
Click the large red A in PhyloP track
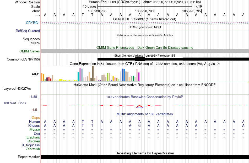pyautogui.click(x=139, y=107)
